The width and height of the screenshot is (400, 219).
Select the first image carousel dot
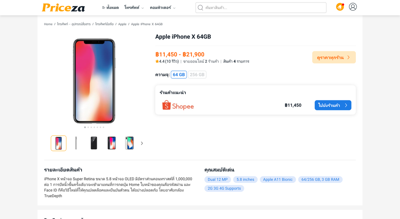point(85,127)
